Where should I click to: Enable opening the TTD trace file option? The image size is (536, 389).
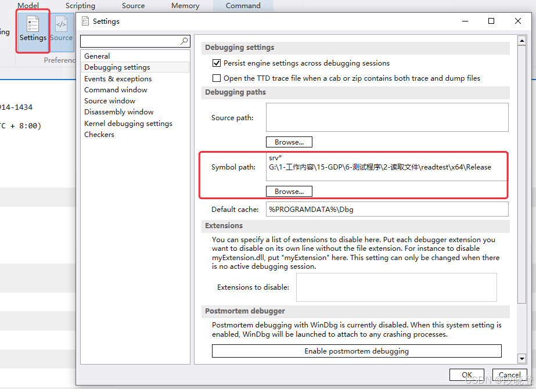click(x=215, y=78)
